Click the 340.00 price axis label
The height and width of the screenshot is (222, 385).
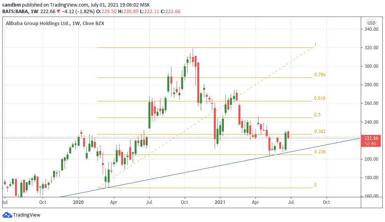[x=371, y=29]
